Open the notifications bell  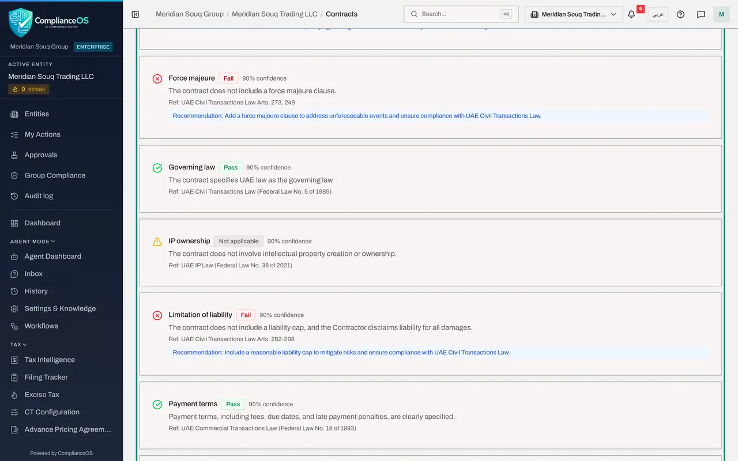coord(631,14)
